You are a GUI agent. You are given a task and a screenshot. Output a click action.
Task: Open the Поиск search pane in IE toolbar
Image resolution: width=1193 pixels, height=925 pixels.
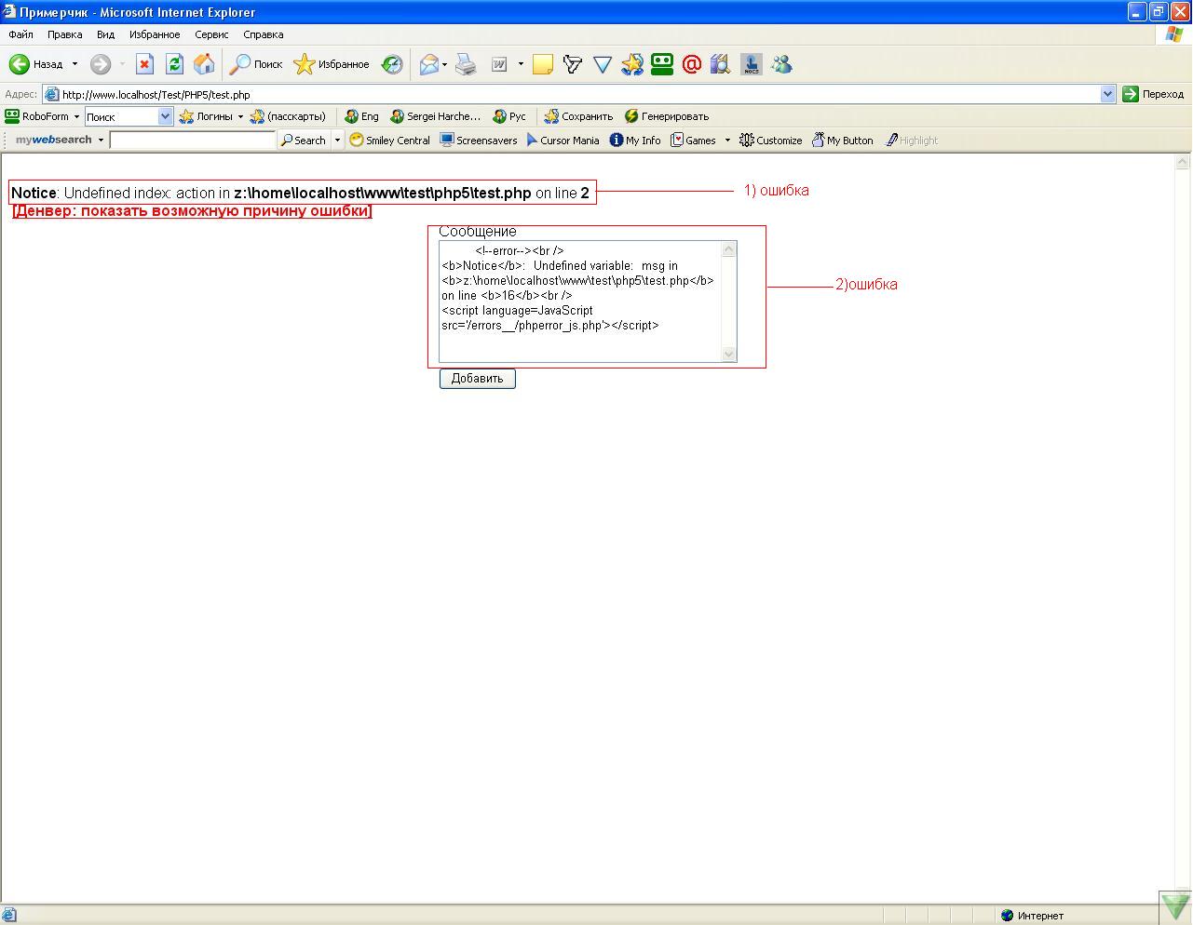256,64
